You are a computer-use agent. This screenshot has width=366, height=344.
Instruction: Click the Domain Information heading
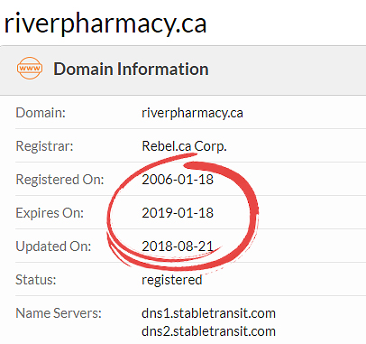coord(131,69)
